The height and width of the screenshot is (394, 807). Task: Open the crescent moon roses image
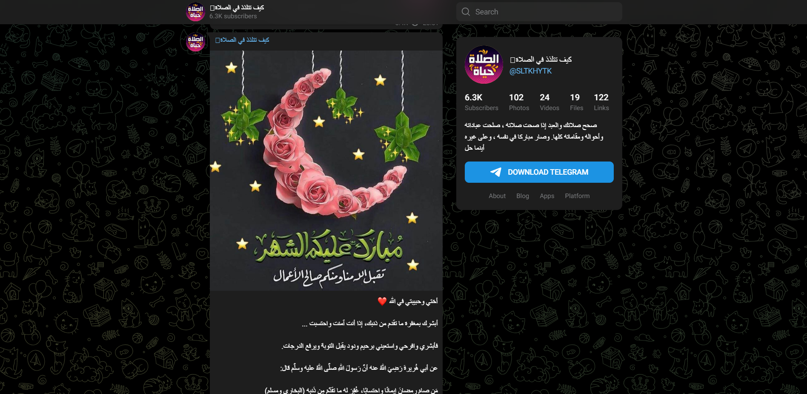coord(326,170)
